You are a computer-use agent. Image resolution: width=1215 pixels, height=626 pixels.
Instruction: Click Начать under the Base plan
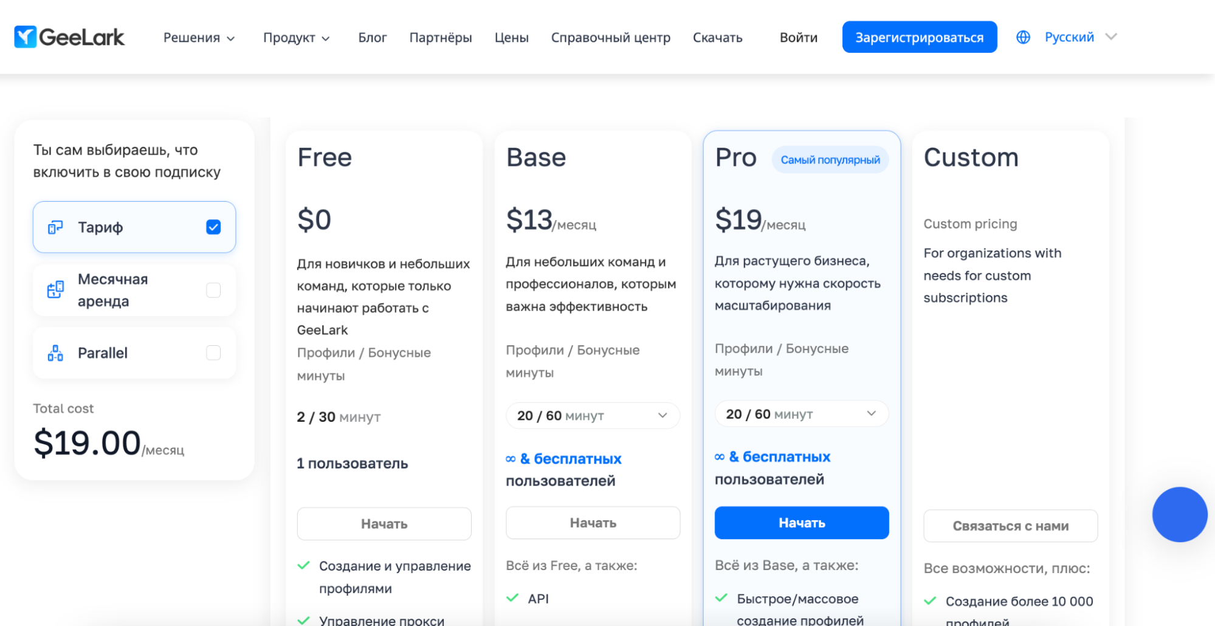coord(593,523)
